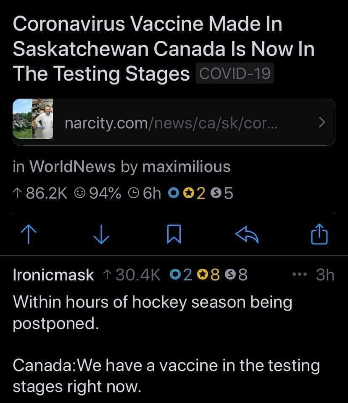
Task: Open maximilious user profile
Action: 186,167
